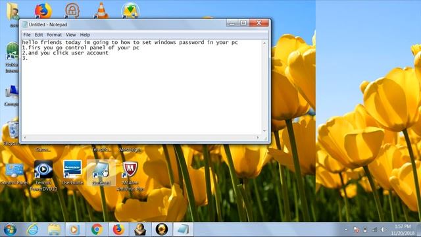Image resolution: width=421 pixels, height=237 pixels.
Task: Open the network signal tray icon
Action: (x=374, y=230)
